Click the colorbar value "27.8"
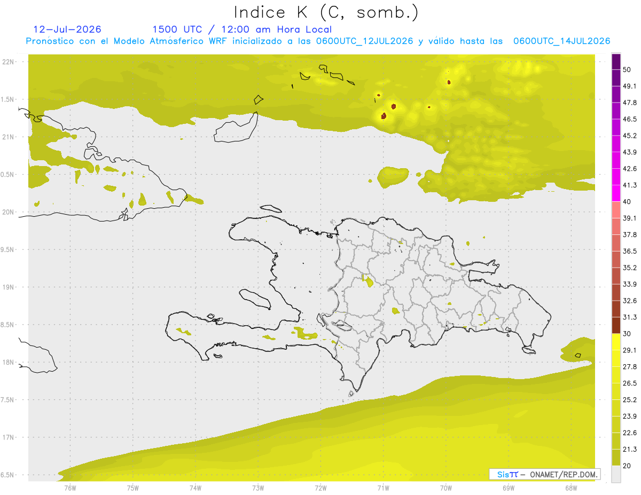This screenshot has width=641, height=495. [x=630, y=367]
